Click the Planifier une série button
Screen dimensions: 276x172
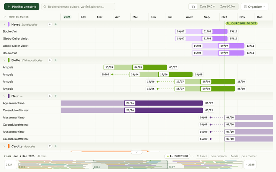(21, 6)
